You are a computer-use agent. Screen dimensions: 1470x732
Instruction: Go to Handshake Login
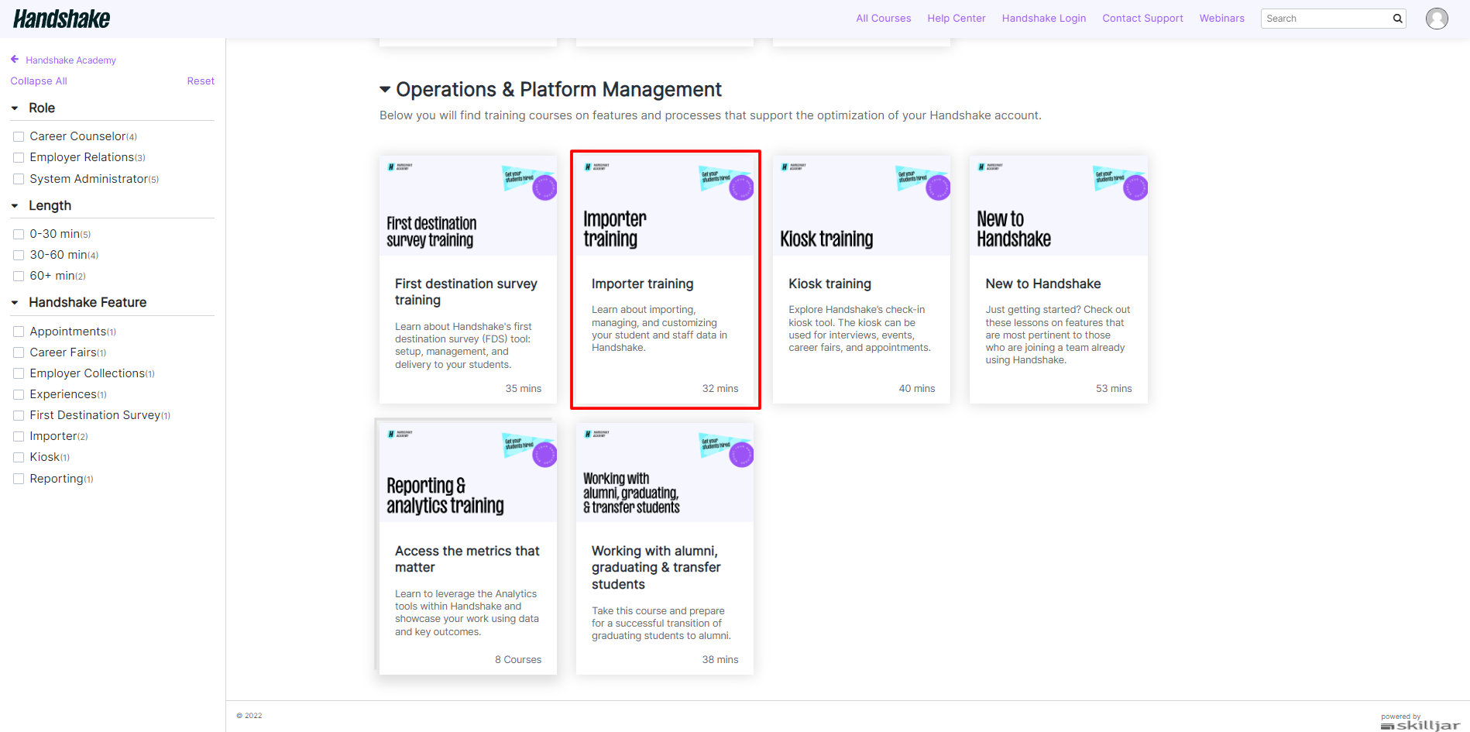click(1044, 19)
